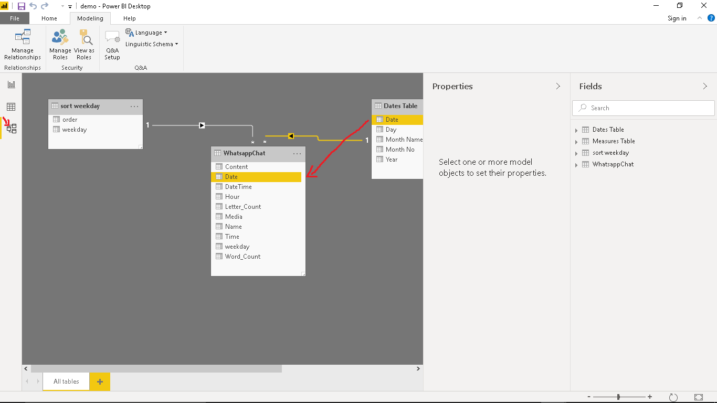
Task: Select the Modeling ribbon tab
Action: coord(90,18)
